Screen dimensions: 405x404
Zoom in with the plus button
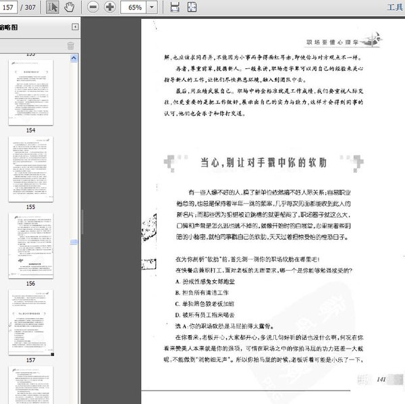(110, 7)
